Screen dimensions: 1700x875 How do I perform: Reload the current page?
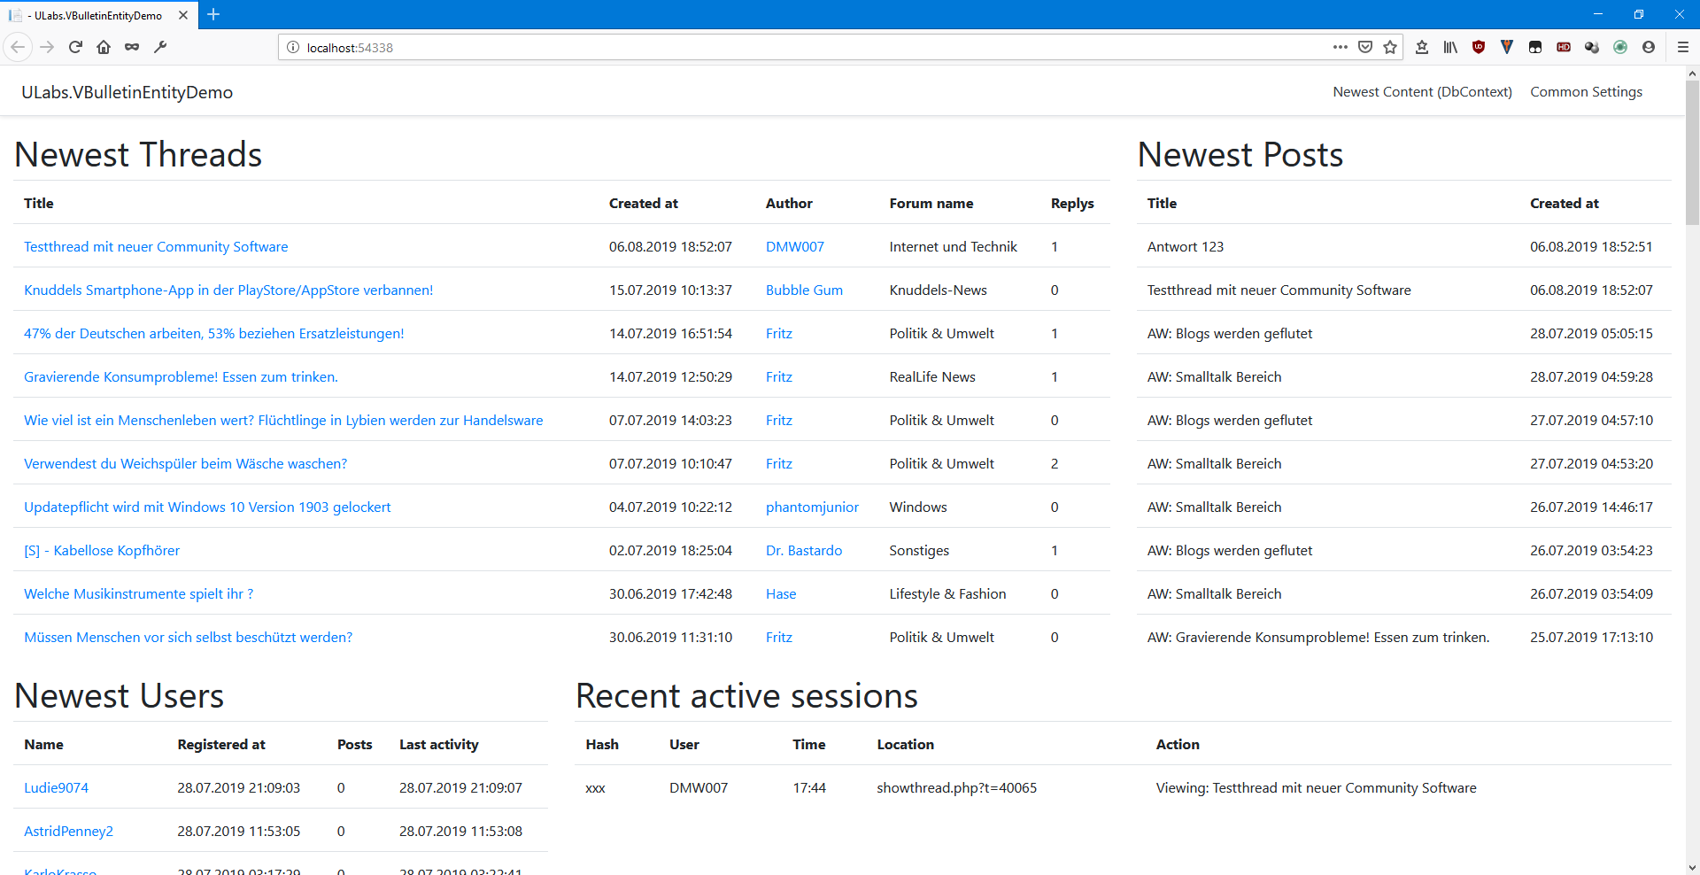[x=75, y=47]
